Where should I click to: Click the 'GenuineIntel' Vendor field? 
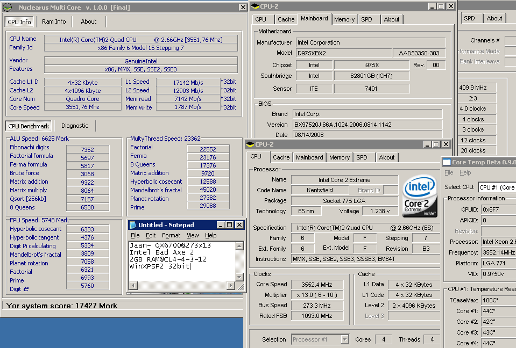click(x=141, y=61)
